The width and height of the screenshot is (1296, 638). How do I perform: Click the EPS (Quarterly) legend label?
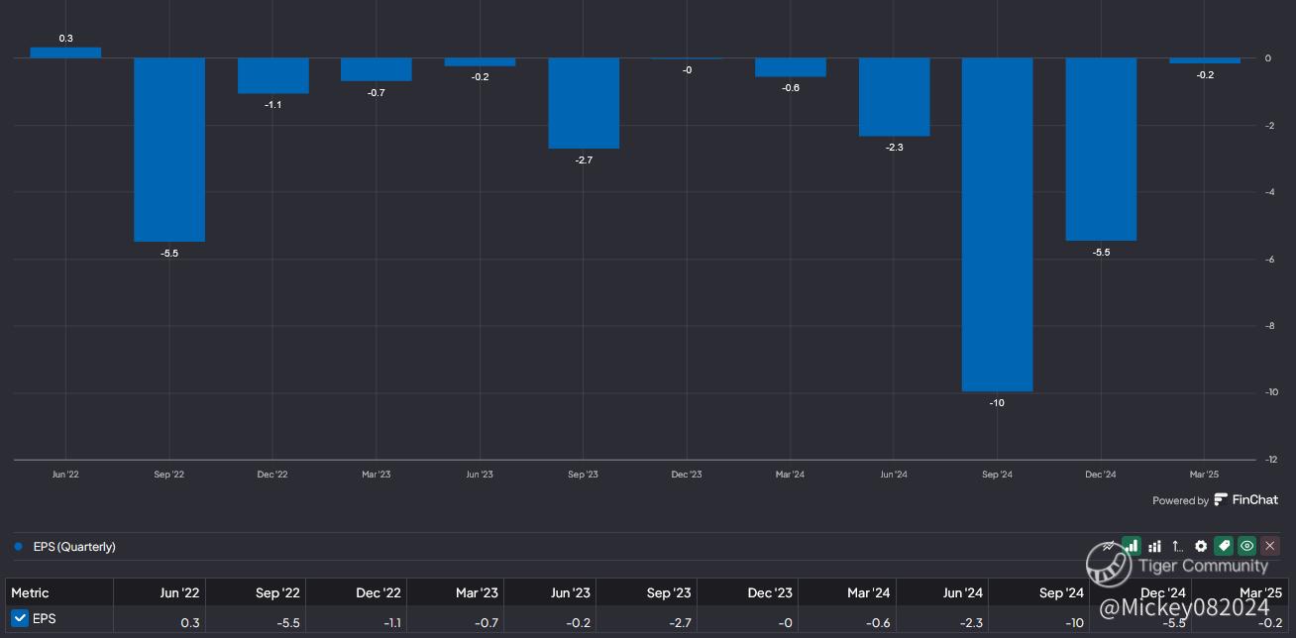click(74, 547)
